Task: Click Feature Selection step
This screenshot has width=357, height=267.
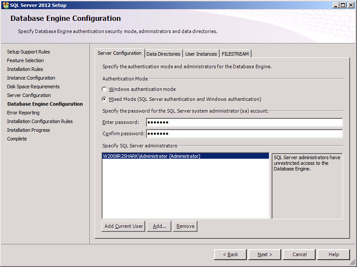Action: pyautogui.click(x=25, y=60)
